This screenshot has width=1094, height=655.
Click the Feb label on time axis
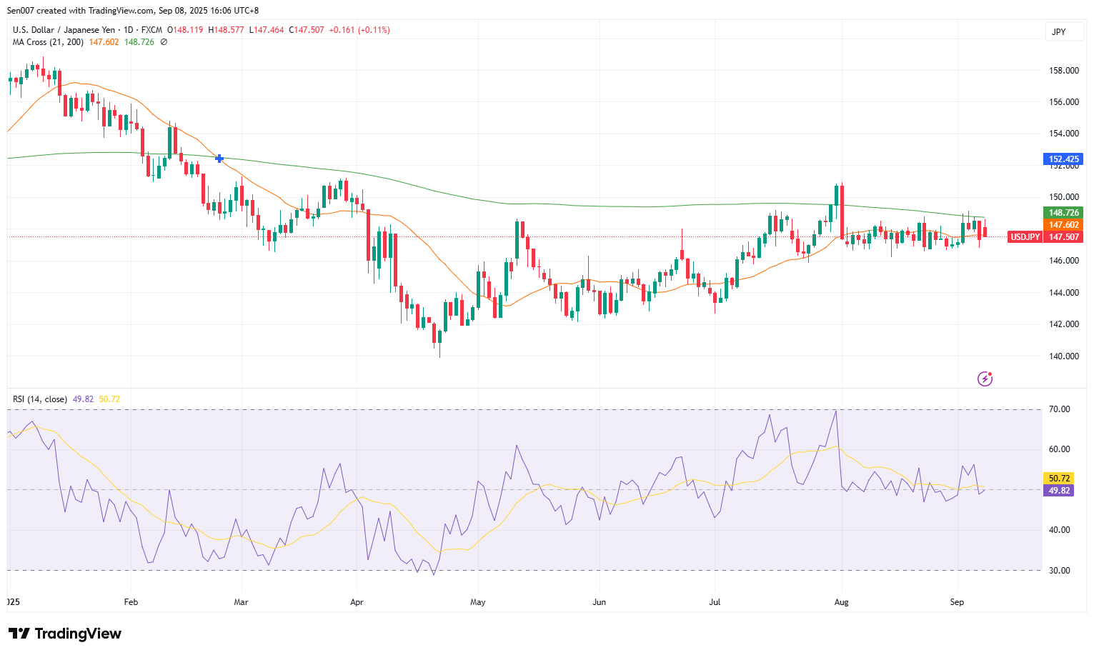click(x=131, y=602)
